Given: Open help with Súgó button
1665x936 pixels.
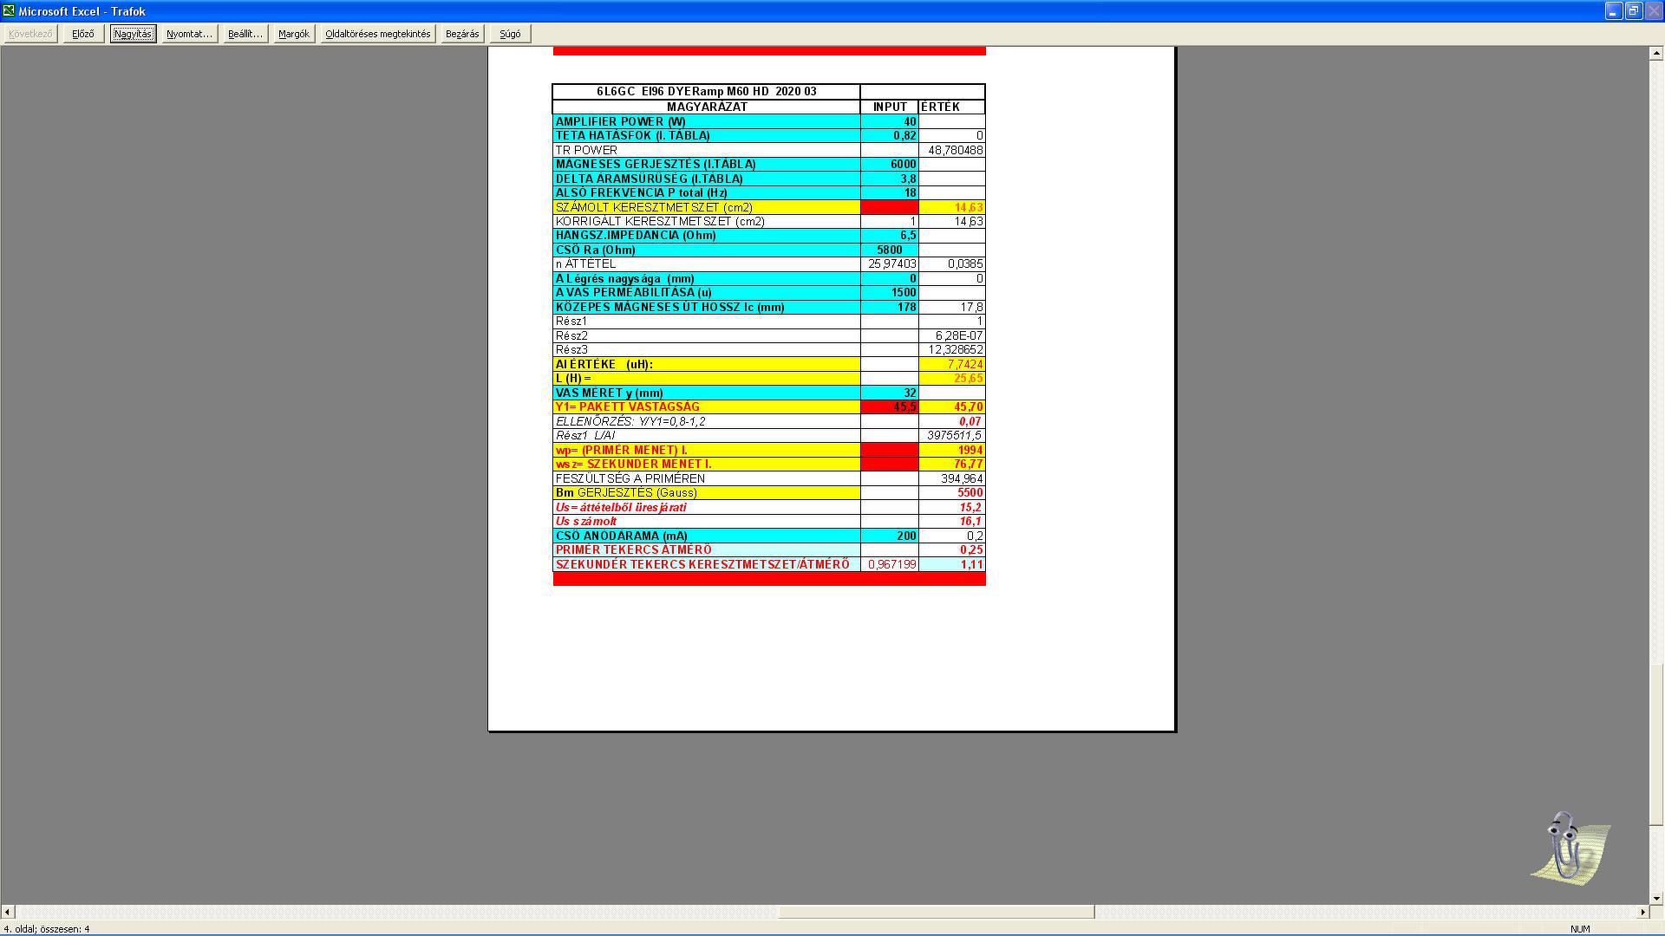Looking at the screenshot, I should pyautogui.click(x=510, y=34).
